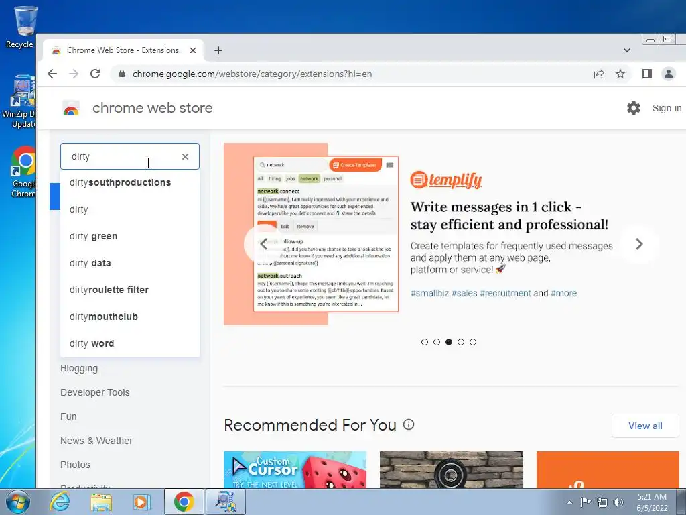Viewport: 686px width, 515px height.
Task: Open the taskbar clock and date
Action: (652, 502)
